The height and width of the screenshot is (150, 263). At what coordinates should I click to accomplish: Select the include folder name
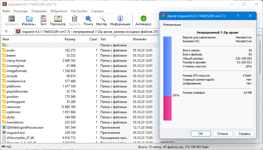[12, 76]
